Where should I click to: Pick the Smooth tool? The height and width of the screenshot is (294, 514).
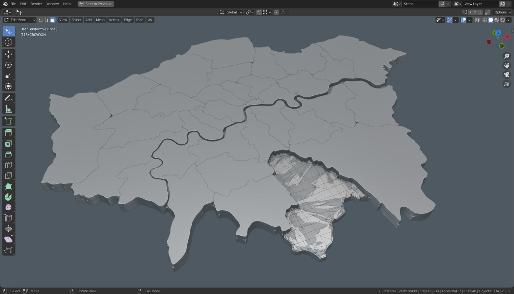point(9,207)
